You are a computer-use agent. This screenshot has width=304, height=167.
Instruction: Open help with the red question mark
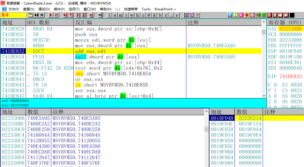[x=197, y=15]
